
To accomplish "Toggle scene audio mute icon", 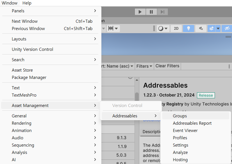I will (x=201, y=28).
